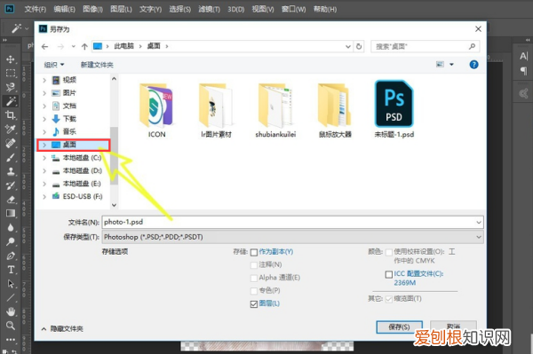Go up one folder level
This screenshot has width=533, height=354.
(84, 46)
